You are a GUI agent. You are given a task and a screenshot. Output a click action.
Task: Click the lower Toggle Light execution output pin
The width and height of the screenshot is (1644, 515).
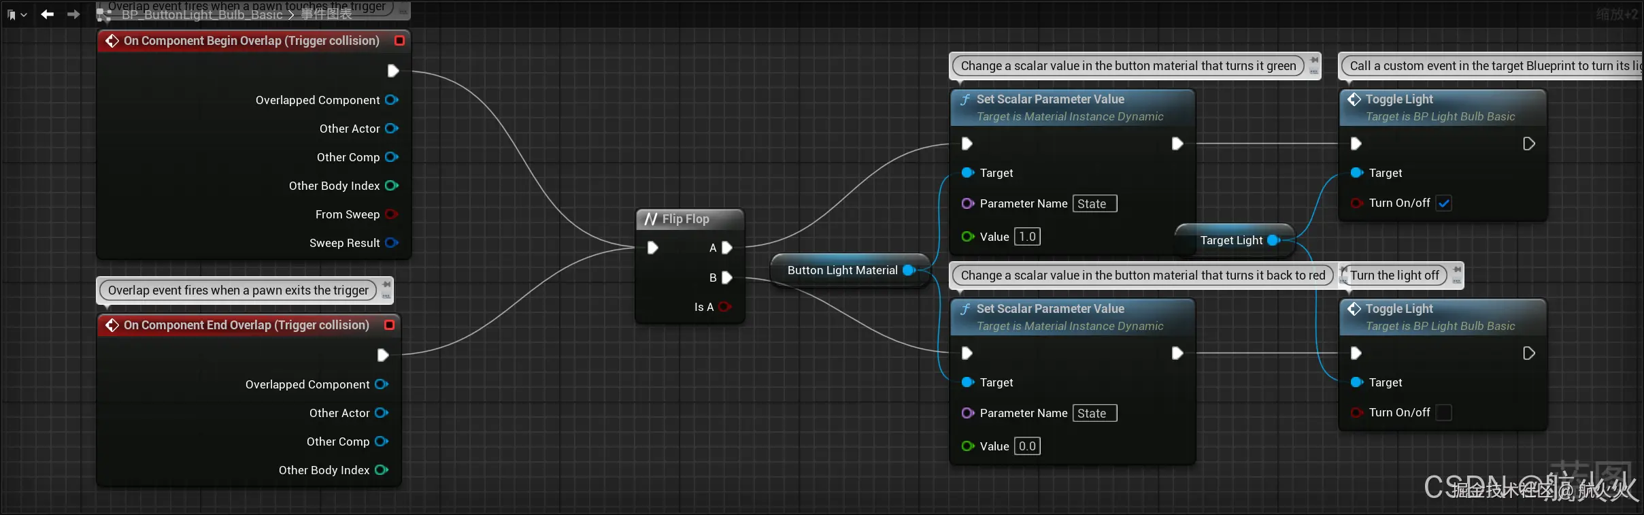(x=1529, y=353)
